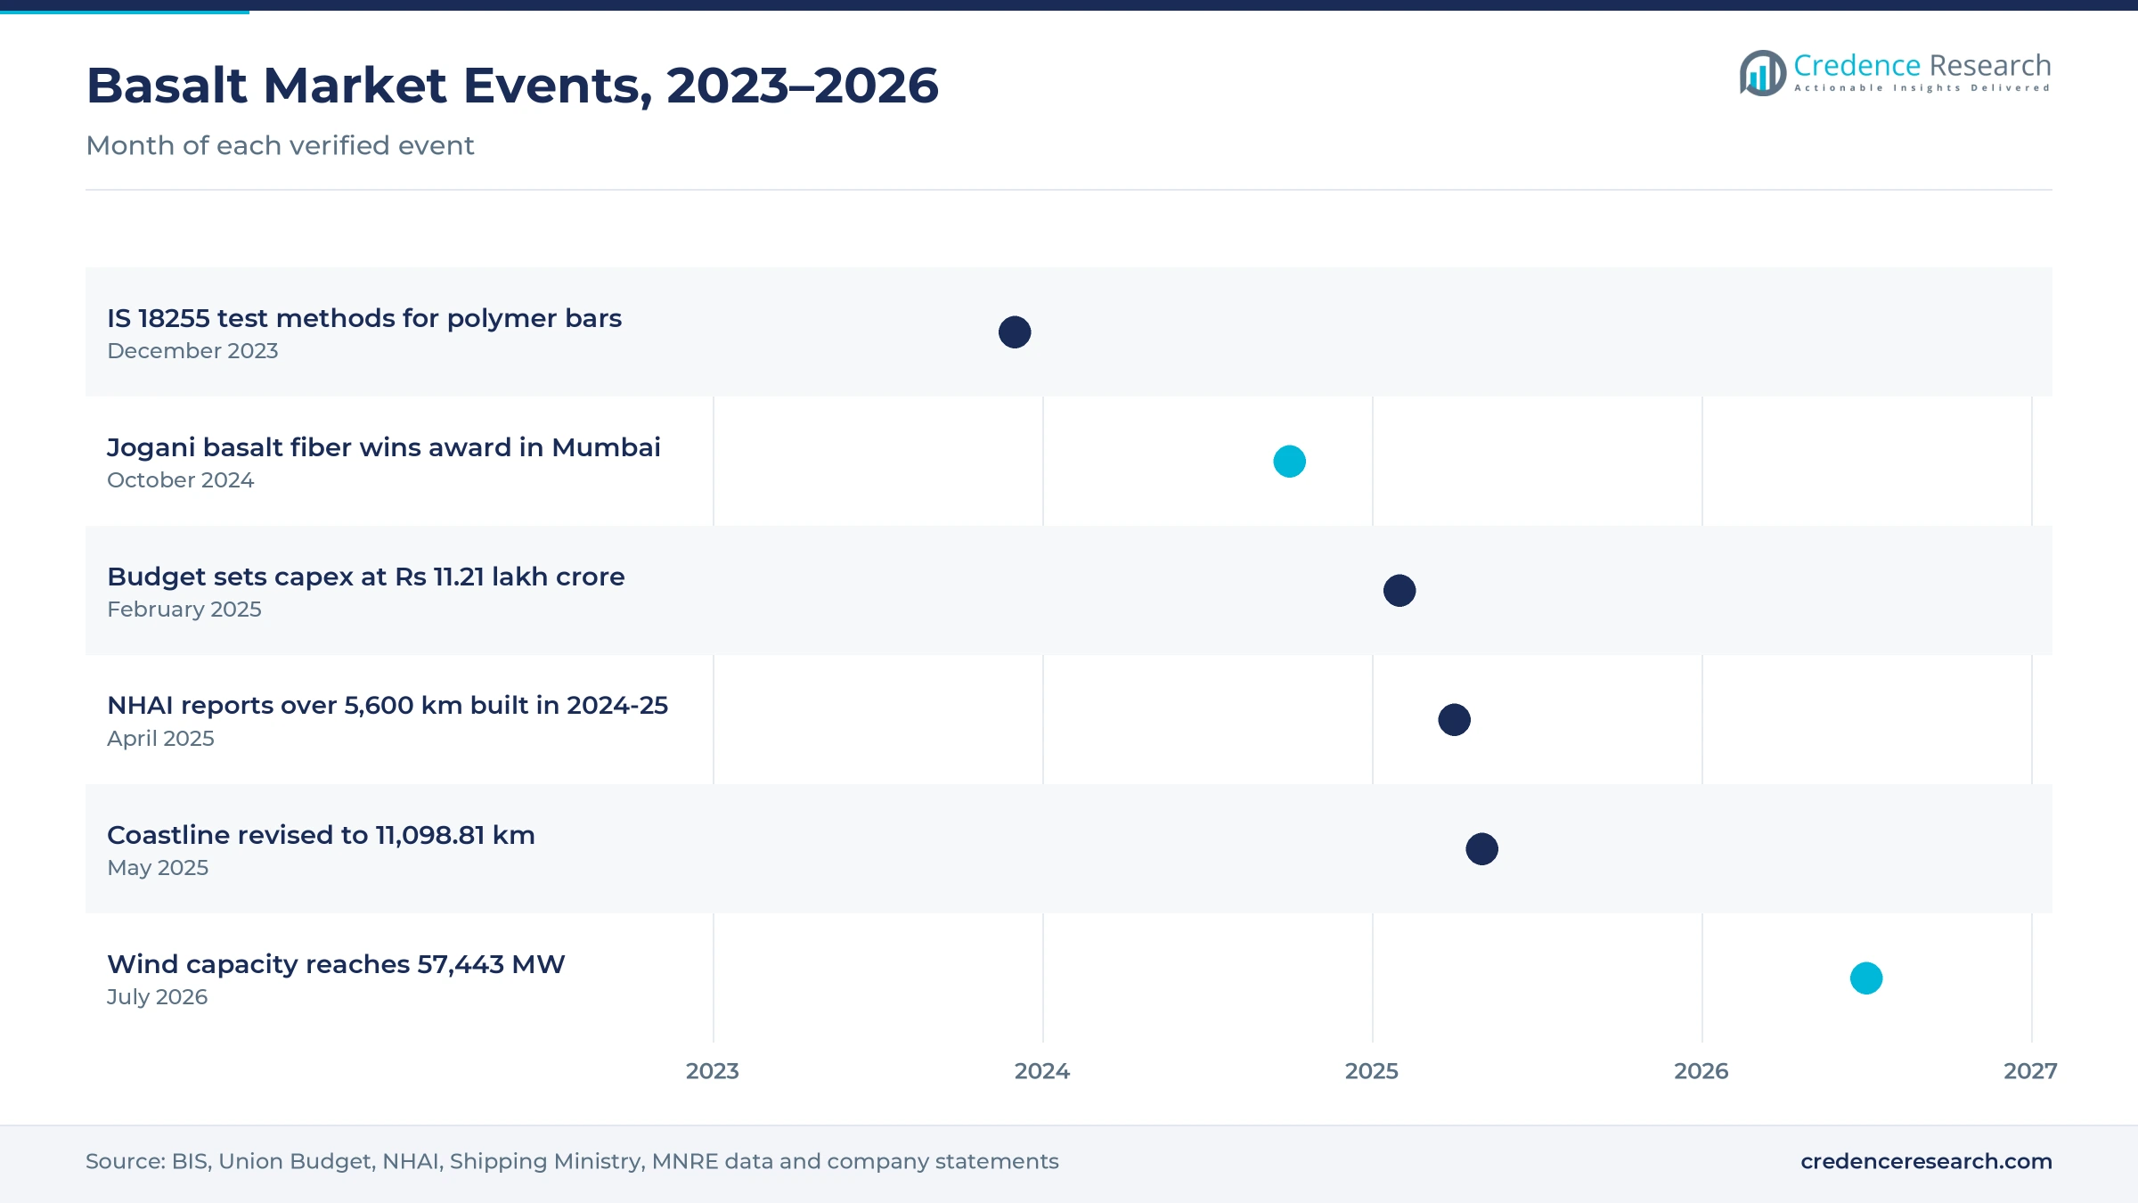Image resolution: width=2138 pixels, height=1203 pixels.
Task: Click the Credence Research brand name text
Action: point(1922,65)
